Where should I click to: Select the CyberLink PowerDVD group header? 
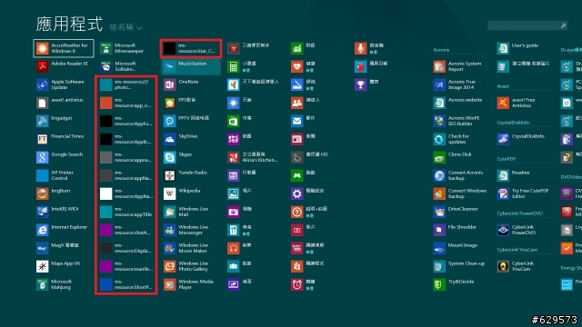tap(519, 213)
